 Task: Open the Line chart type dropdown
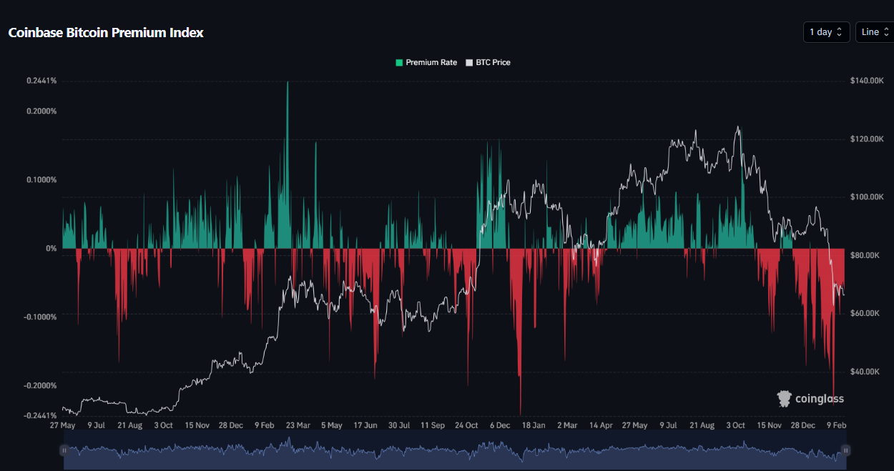tap(875, 32)
